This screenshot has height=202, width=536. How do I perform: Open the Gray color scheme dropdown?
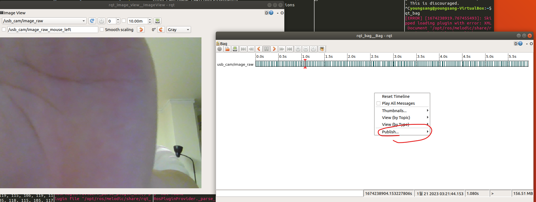pos(179,29)
